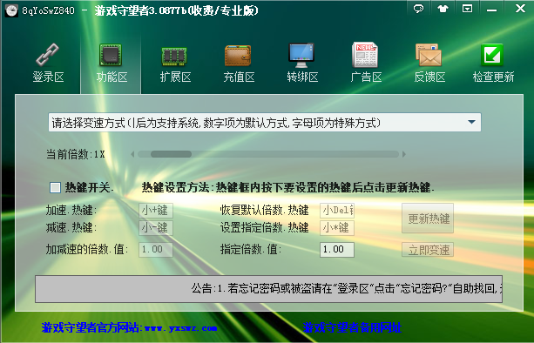This screenshot has width=534, height=343.
Task: Click the 指定倍数.值 field
Action: (x=337, y=250)
